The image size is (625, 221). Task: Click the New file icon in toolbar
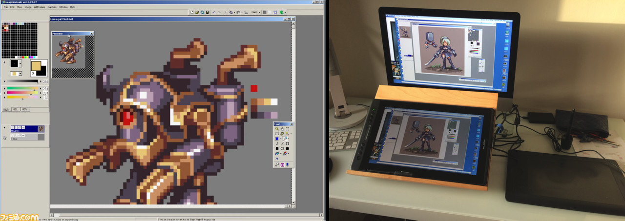[x=192, y=12]
